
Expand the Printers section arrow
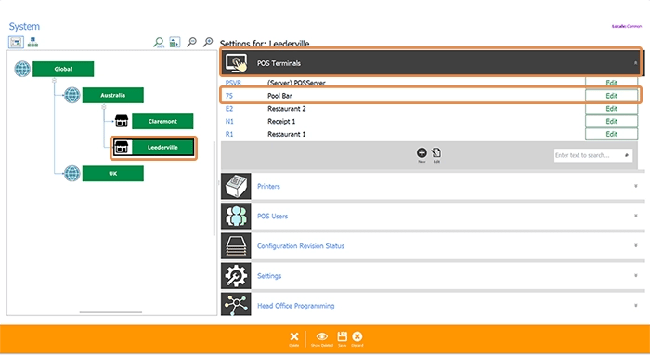click(x=635, y=186)
